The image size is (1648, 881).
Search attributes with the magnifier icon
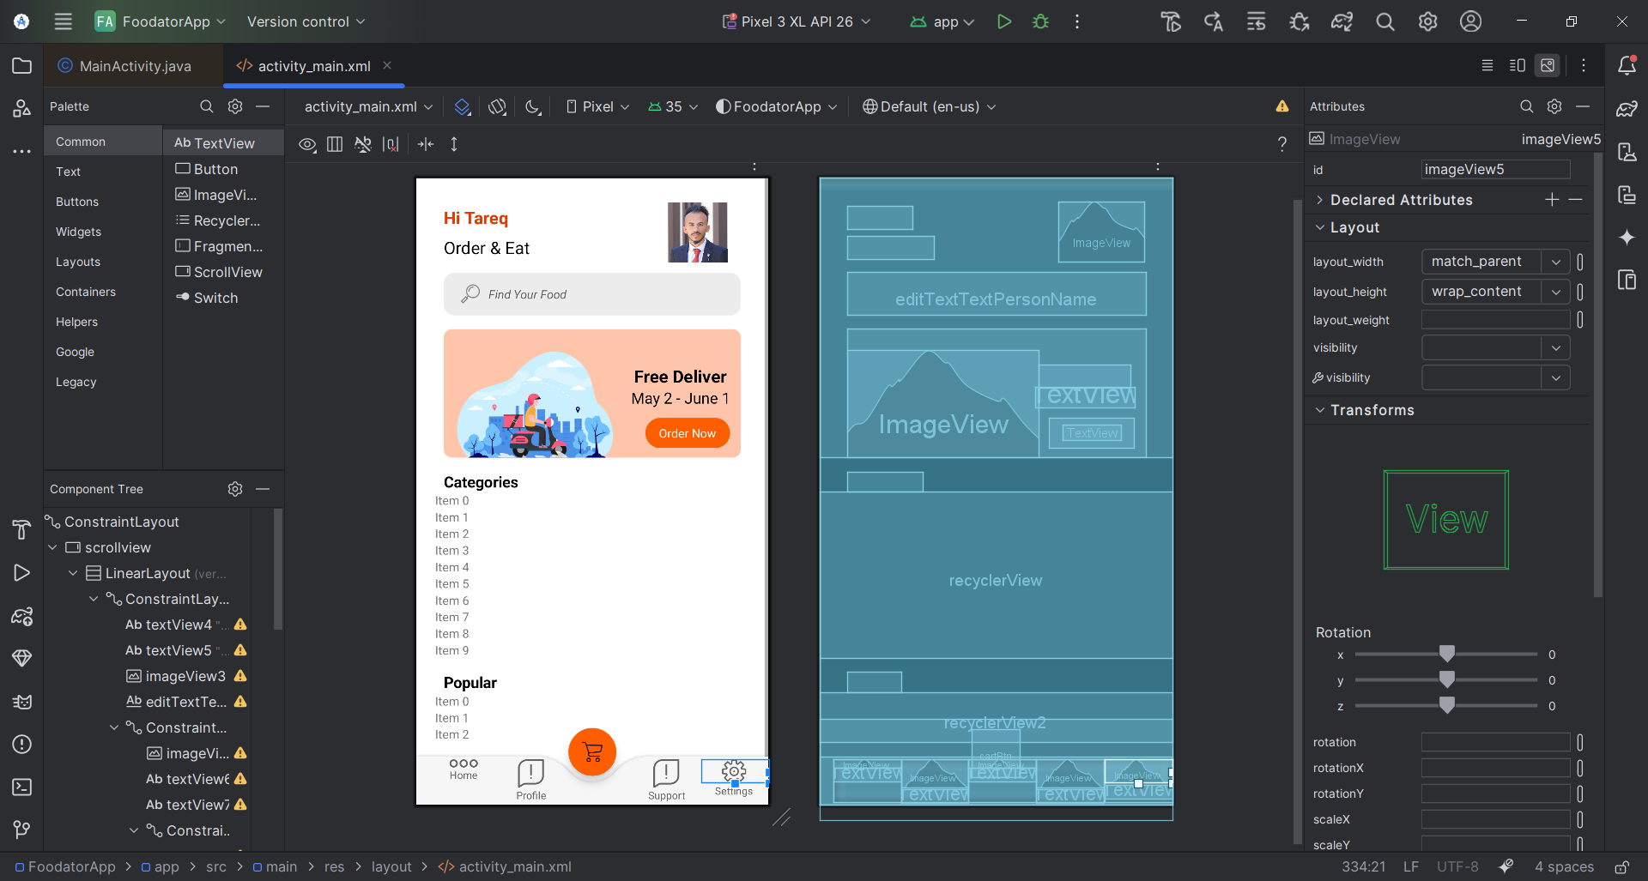tap(1526, 106)
